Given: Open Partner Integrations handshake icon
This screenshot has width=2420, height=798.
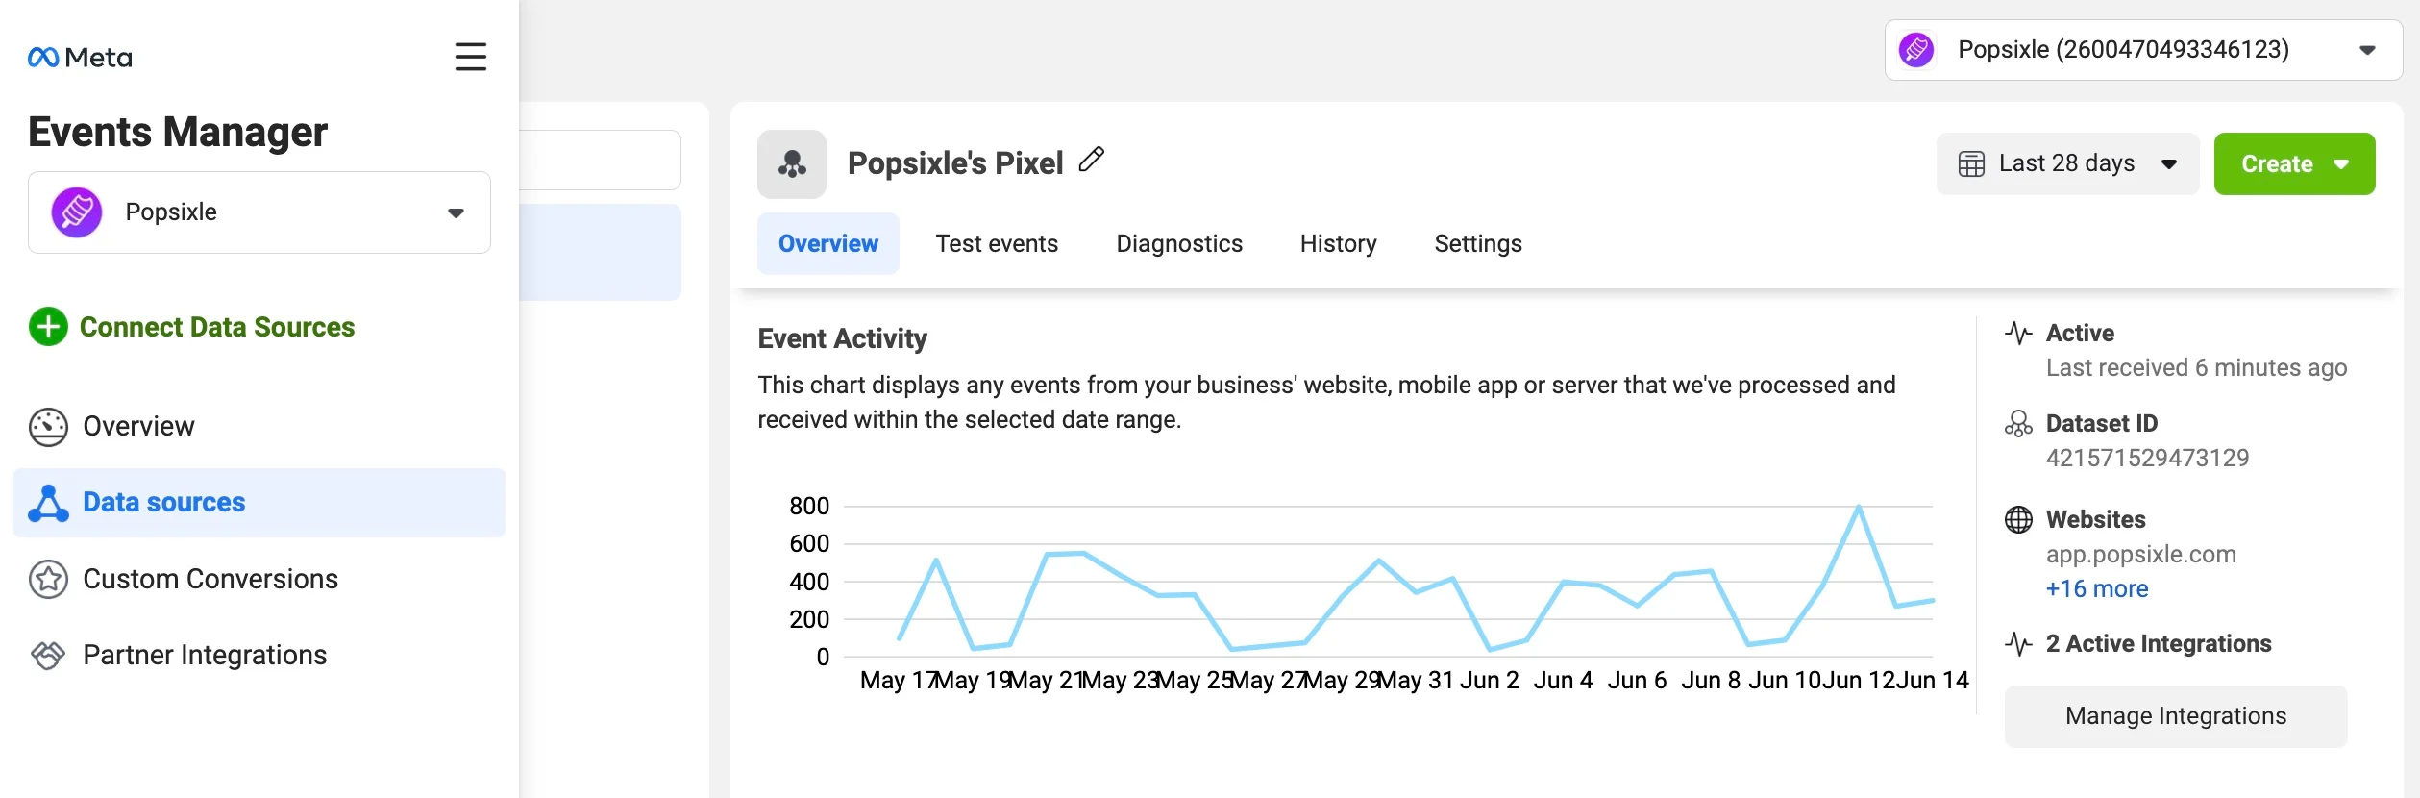Looking at the screenshot, I should coord(48,655).
